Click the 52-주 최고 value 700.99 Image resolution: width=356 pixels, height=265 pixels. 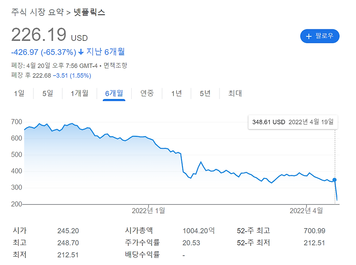click(315, 231)
